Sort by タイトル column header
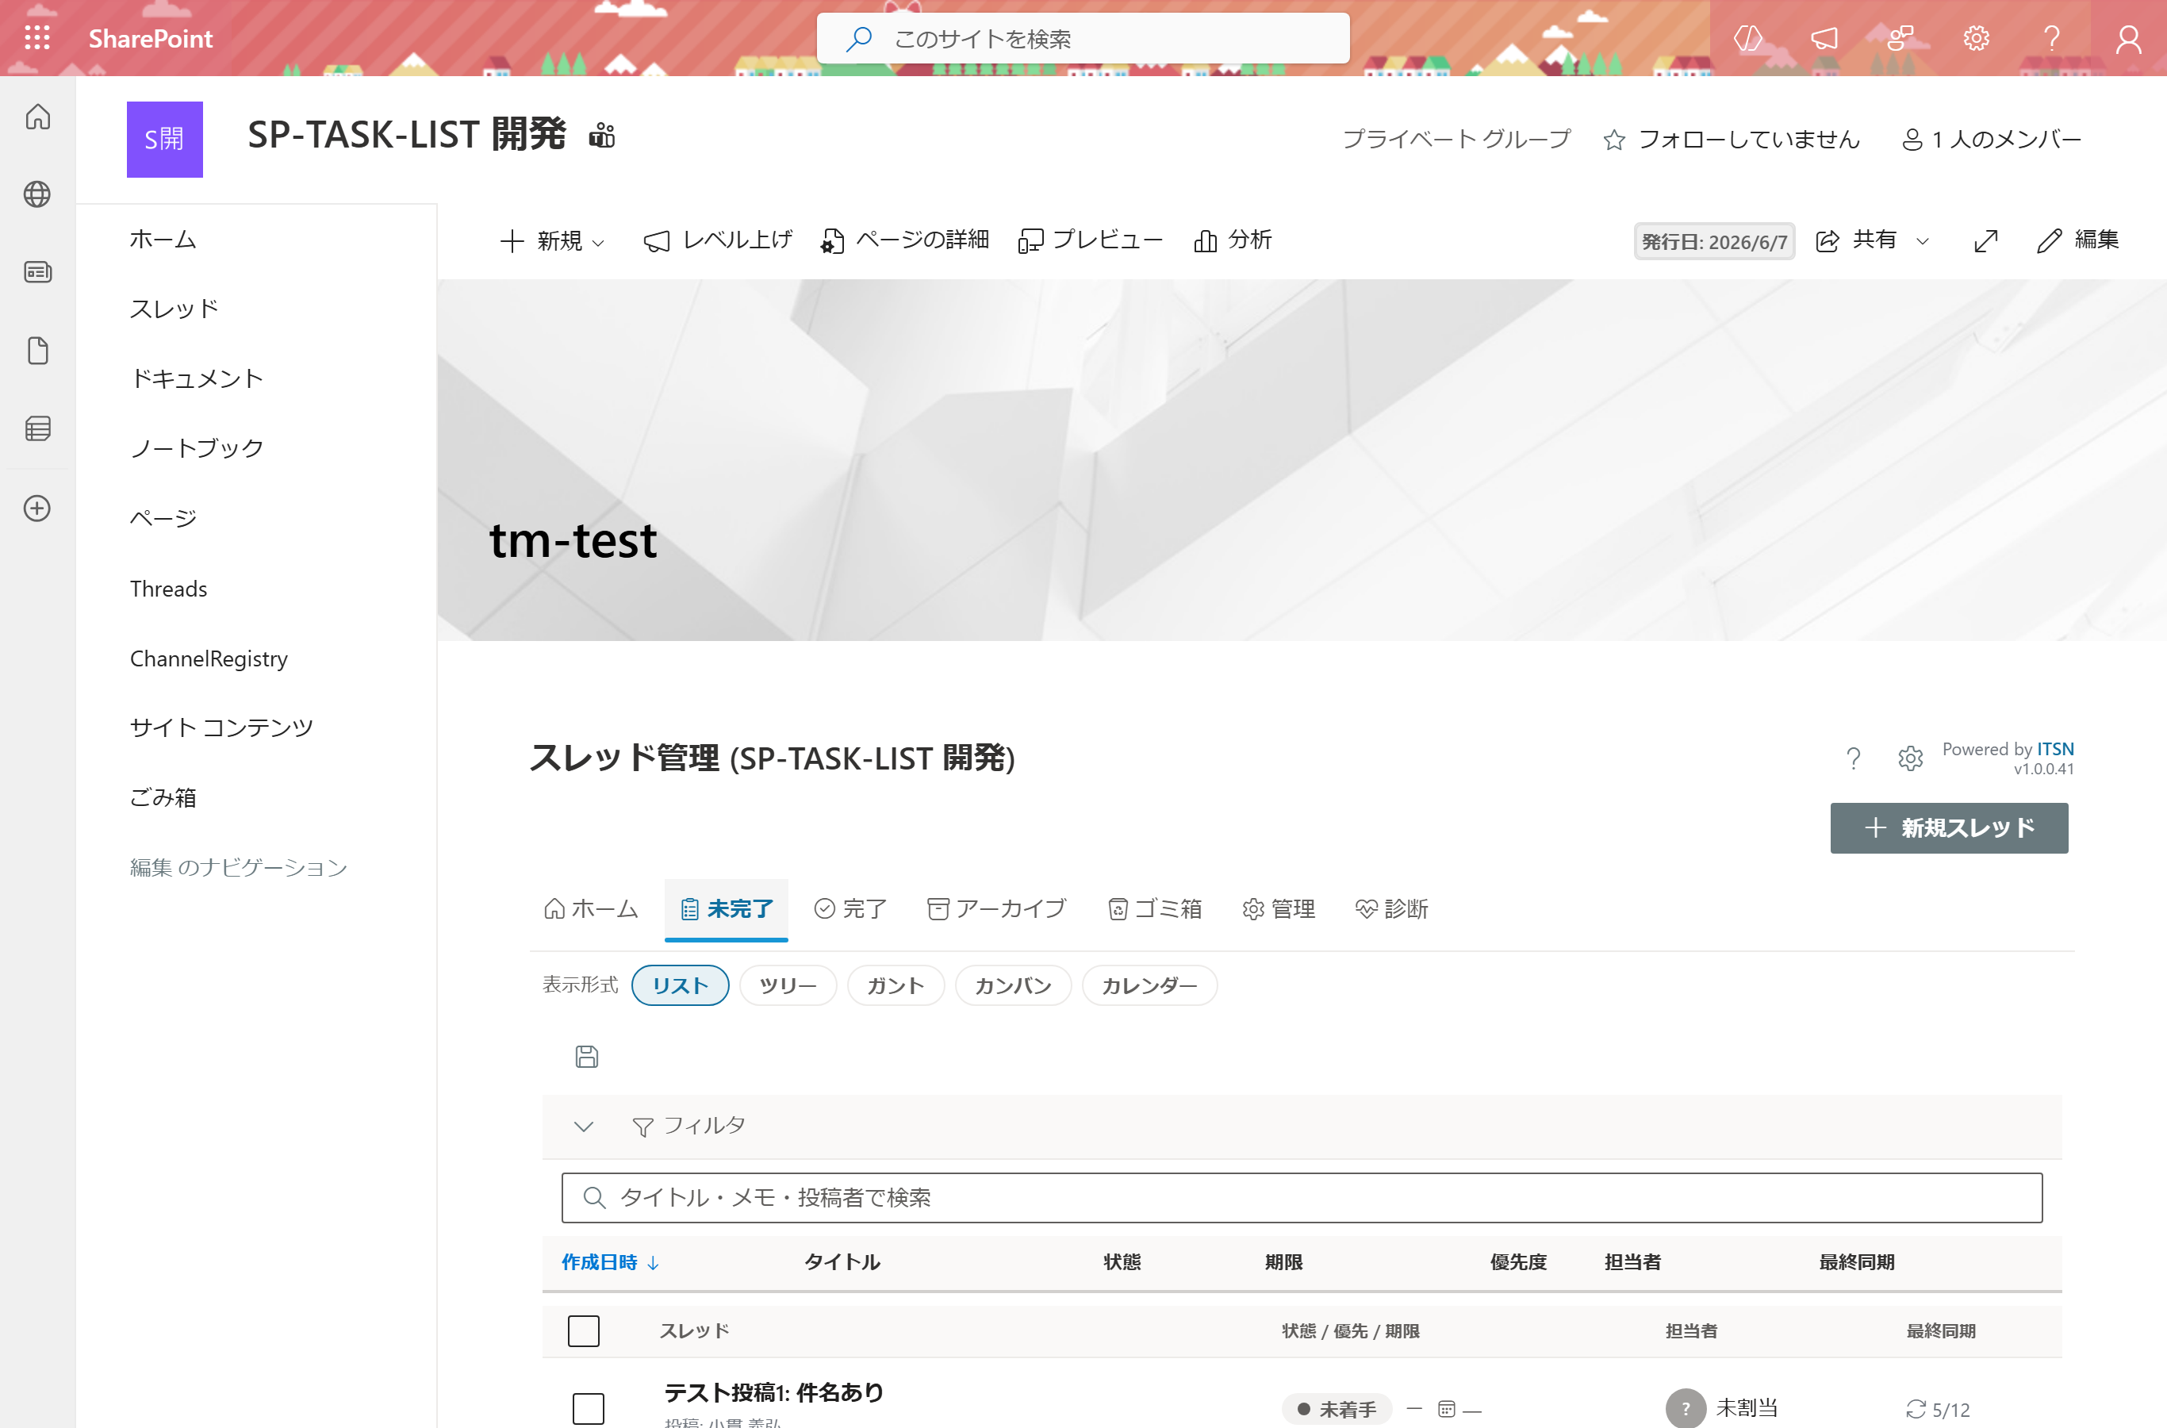The width and height of the screenshot is (2167, 1428). point(842,1262)
